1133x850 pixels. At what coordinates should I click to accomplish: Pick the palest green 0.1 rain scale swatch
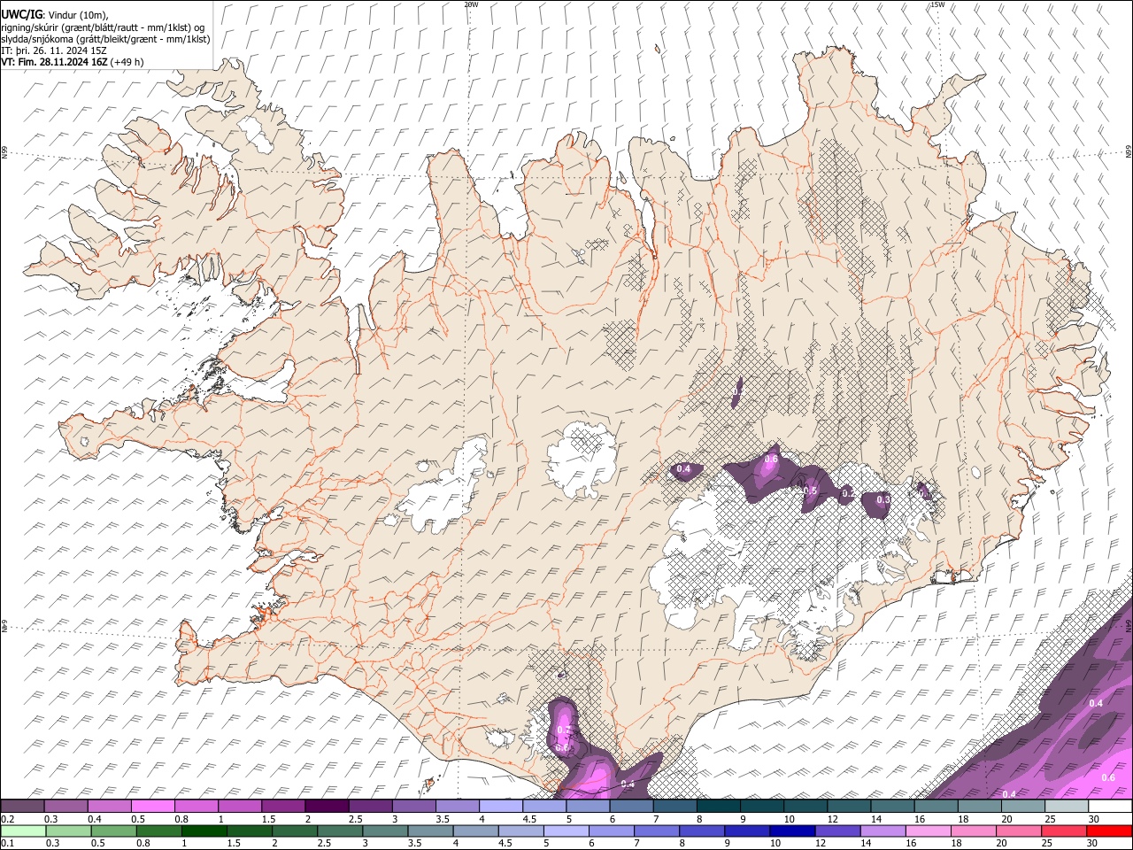pos(23,831)
